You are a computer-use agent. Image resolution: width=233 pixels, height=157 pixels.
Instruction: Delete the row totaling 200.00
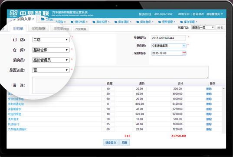[209, 89]
